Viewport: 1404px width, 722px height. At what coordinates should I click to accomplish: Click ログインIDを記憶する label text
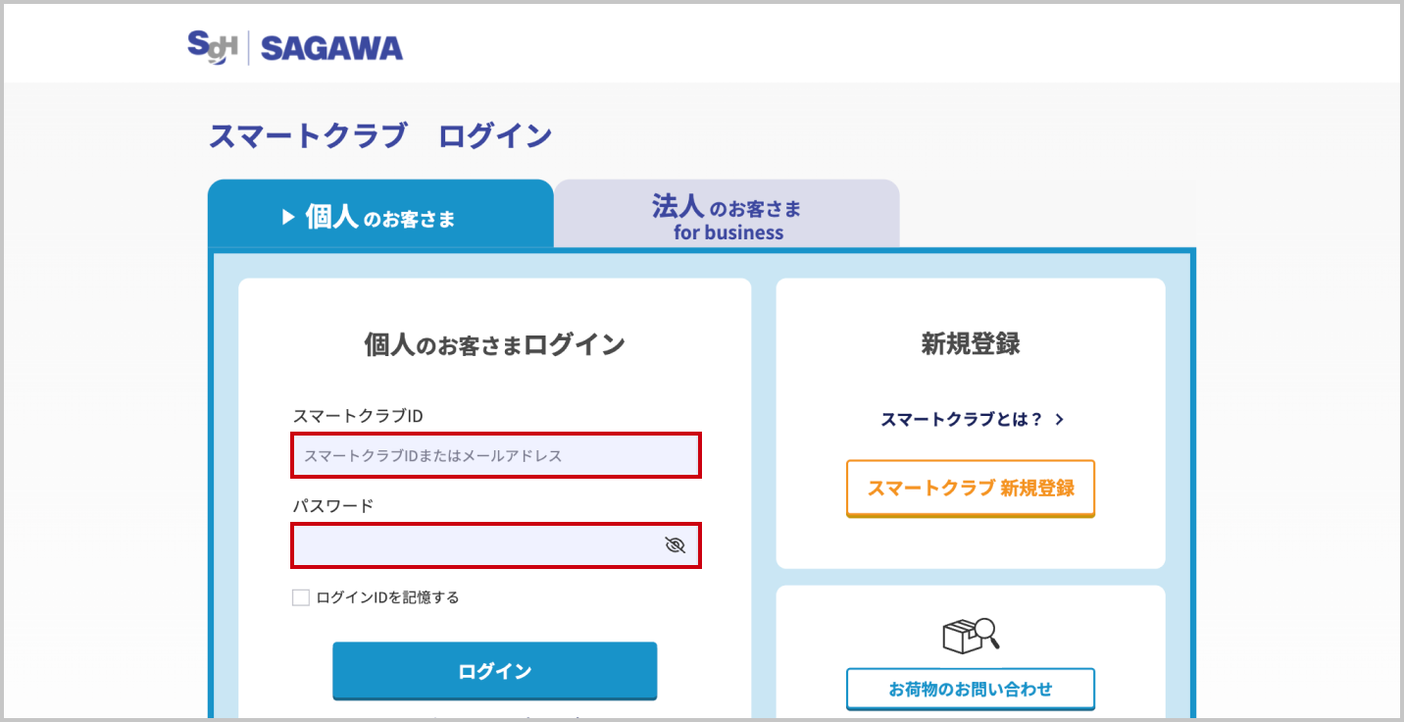387,597
